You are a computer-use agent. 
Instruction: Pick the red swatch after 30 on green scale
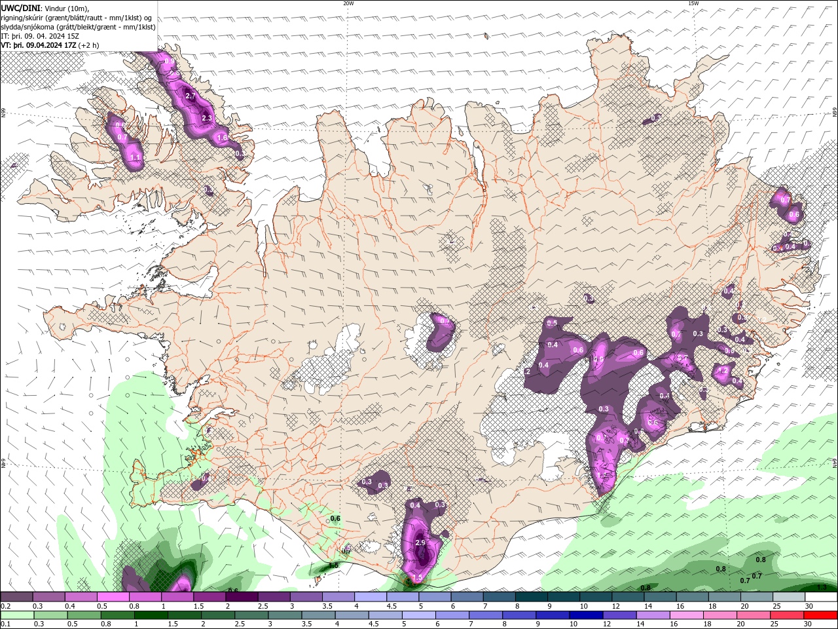[820, 615]
